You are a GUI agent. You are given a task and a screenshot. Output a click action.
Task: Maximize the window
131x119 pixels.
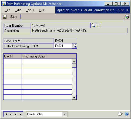116,4
